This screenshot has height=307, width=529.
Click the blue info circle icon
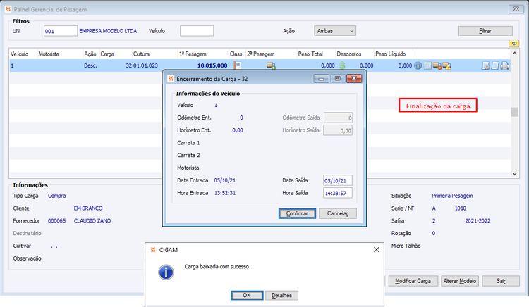tap(418, 65)
